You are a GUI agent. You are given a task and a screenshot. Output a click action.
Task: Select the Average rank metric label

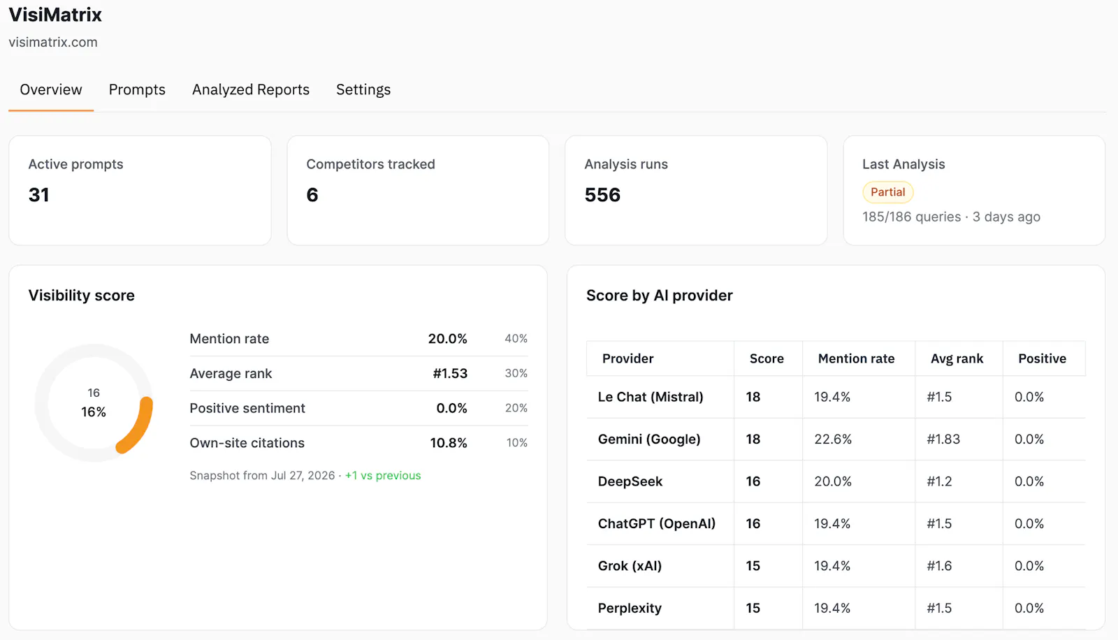[231, 374]
